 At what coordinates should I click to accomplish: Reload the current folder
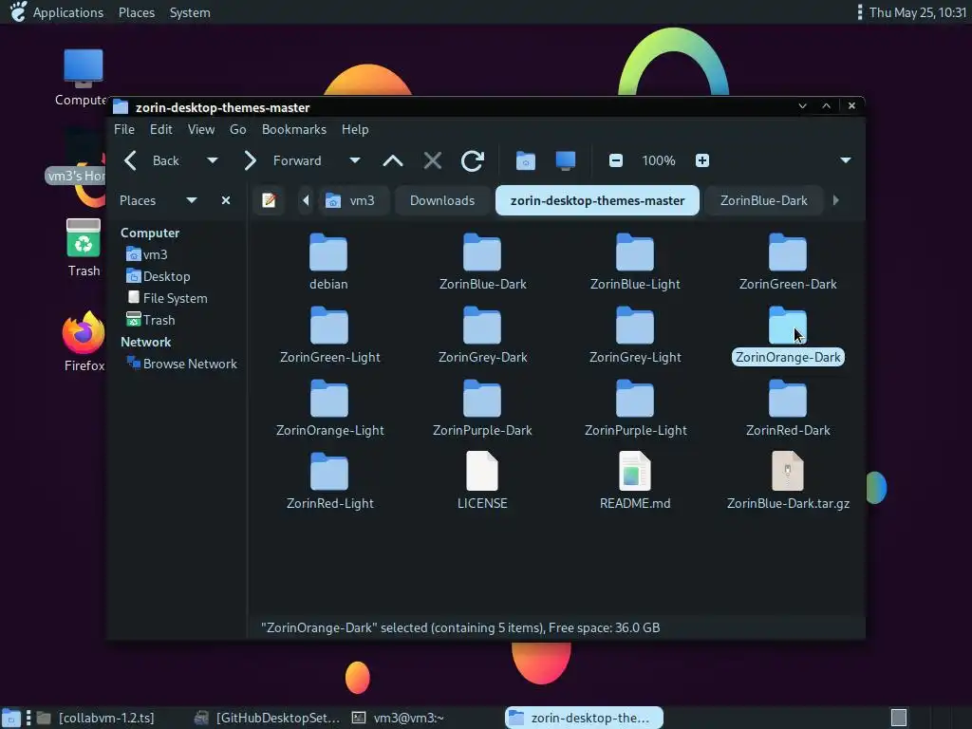tap(473, 160)
